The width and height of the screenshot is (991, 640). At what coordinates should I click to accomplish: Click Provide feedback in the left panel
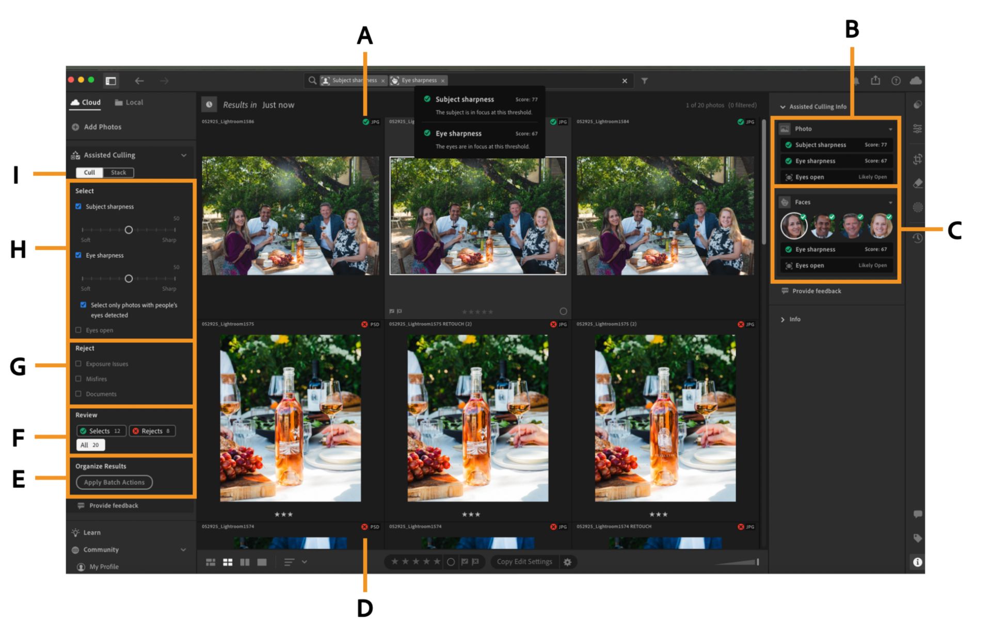[x=108, y=505]
